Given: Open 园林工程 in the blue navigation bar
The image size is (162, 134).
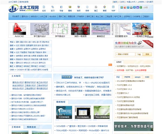Looking at the screenshot, I should 62,16.
